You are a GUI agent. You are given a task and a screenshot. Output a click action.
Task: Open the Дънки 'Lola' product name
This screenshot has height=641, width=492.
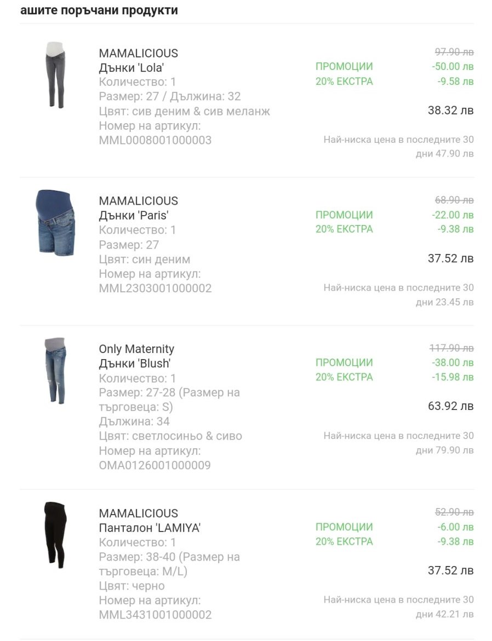click(131, 68)
